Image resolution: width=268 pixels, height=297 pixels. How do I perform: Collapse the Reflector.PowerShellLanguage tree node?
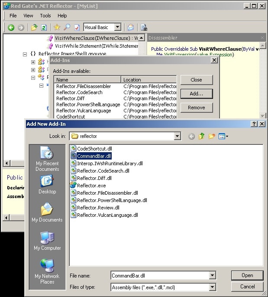point(25,54)
